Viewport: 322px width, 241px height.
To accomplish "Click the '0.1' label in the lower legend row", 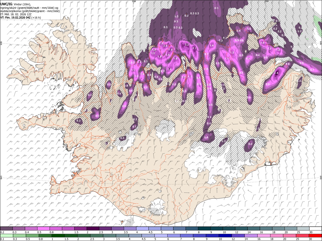I will pyautogui.click(x=2, y=239).
